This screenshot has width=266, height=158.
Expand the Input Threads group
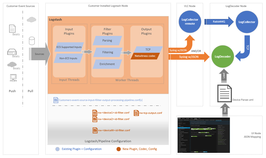(69, 80)
